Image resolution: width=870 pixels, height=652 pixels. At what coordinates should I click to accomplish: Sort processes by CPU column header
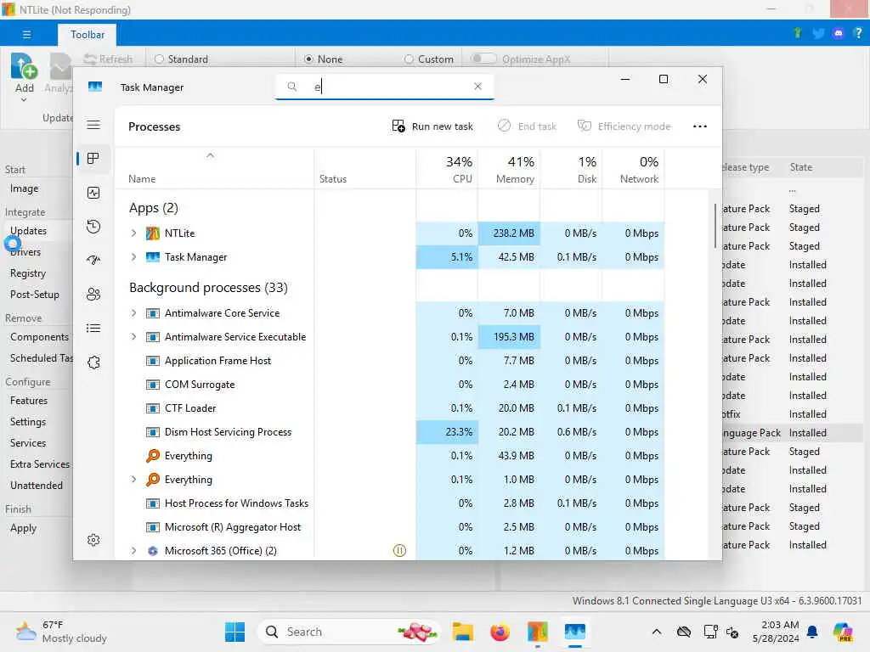[x=447, y=169]
